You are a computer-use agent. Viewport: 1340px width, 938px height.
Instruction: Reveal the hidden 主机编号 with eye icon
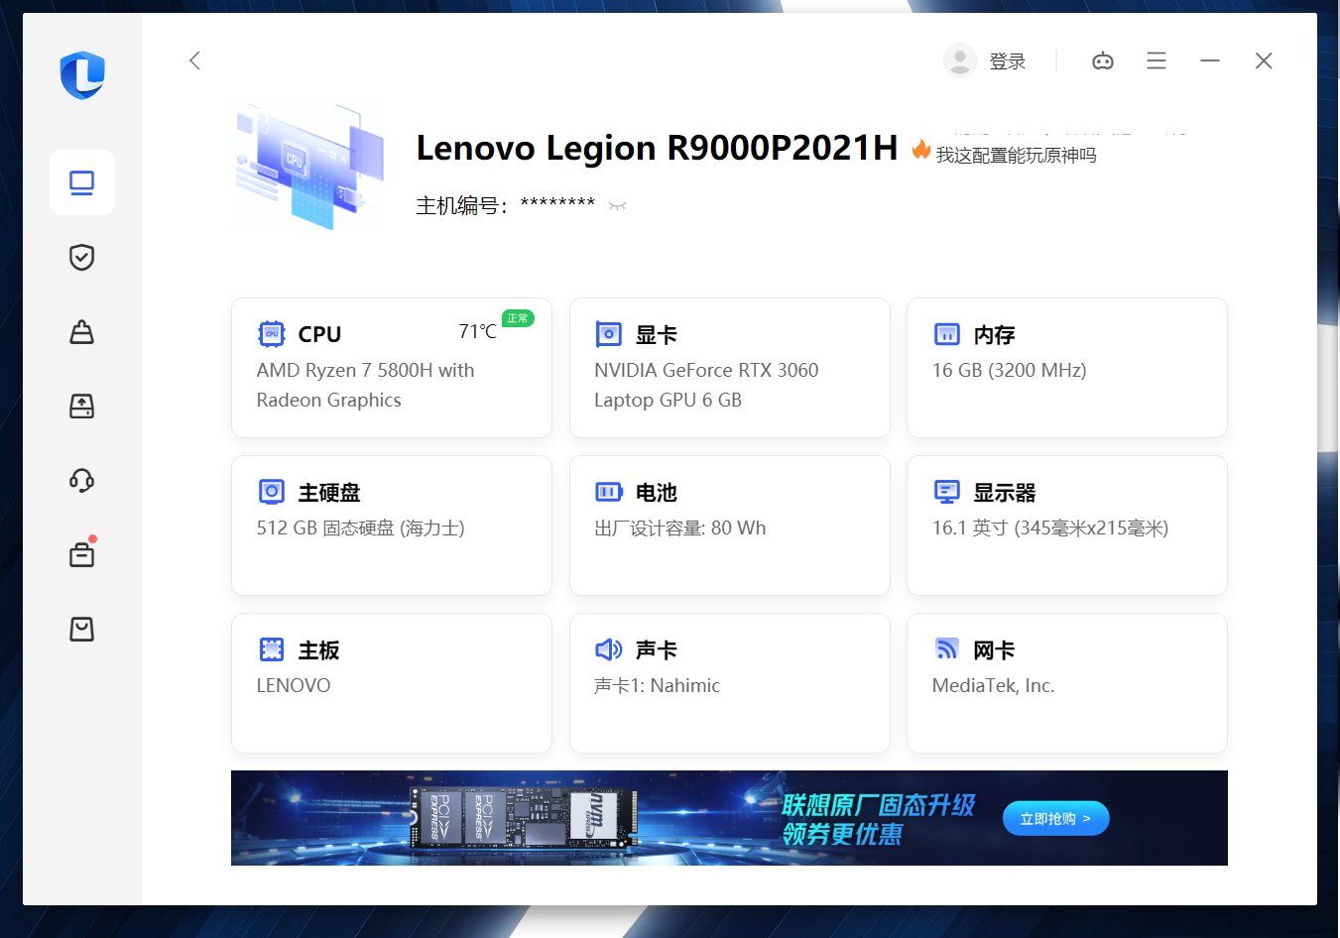[x=618, y=206]
